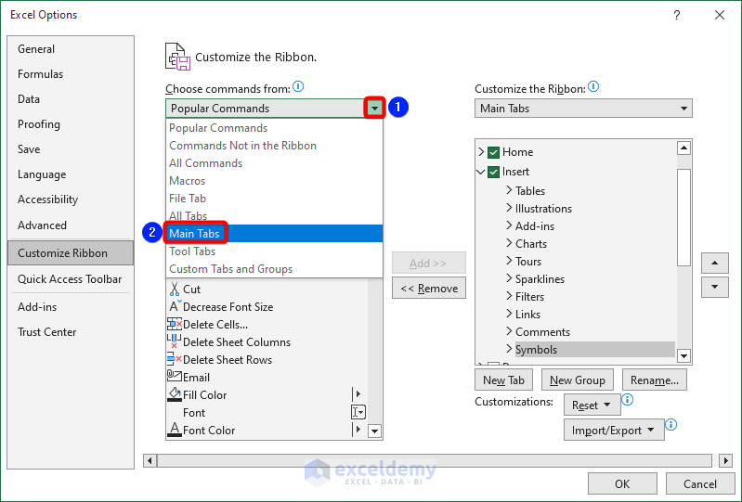
Task: Toggle the Home tab checkbox
Action: click(493, 152)
